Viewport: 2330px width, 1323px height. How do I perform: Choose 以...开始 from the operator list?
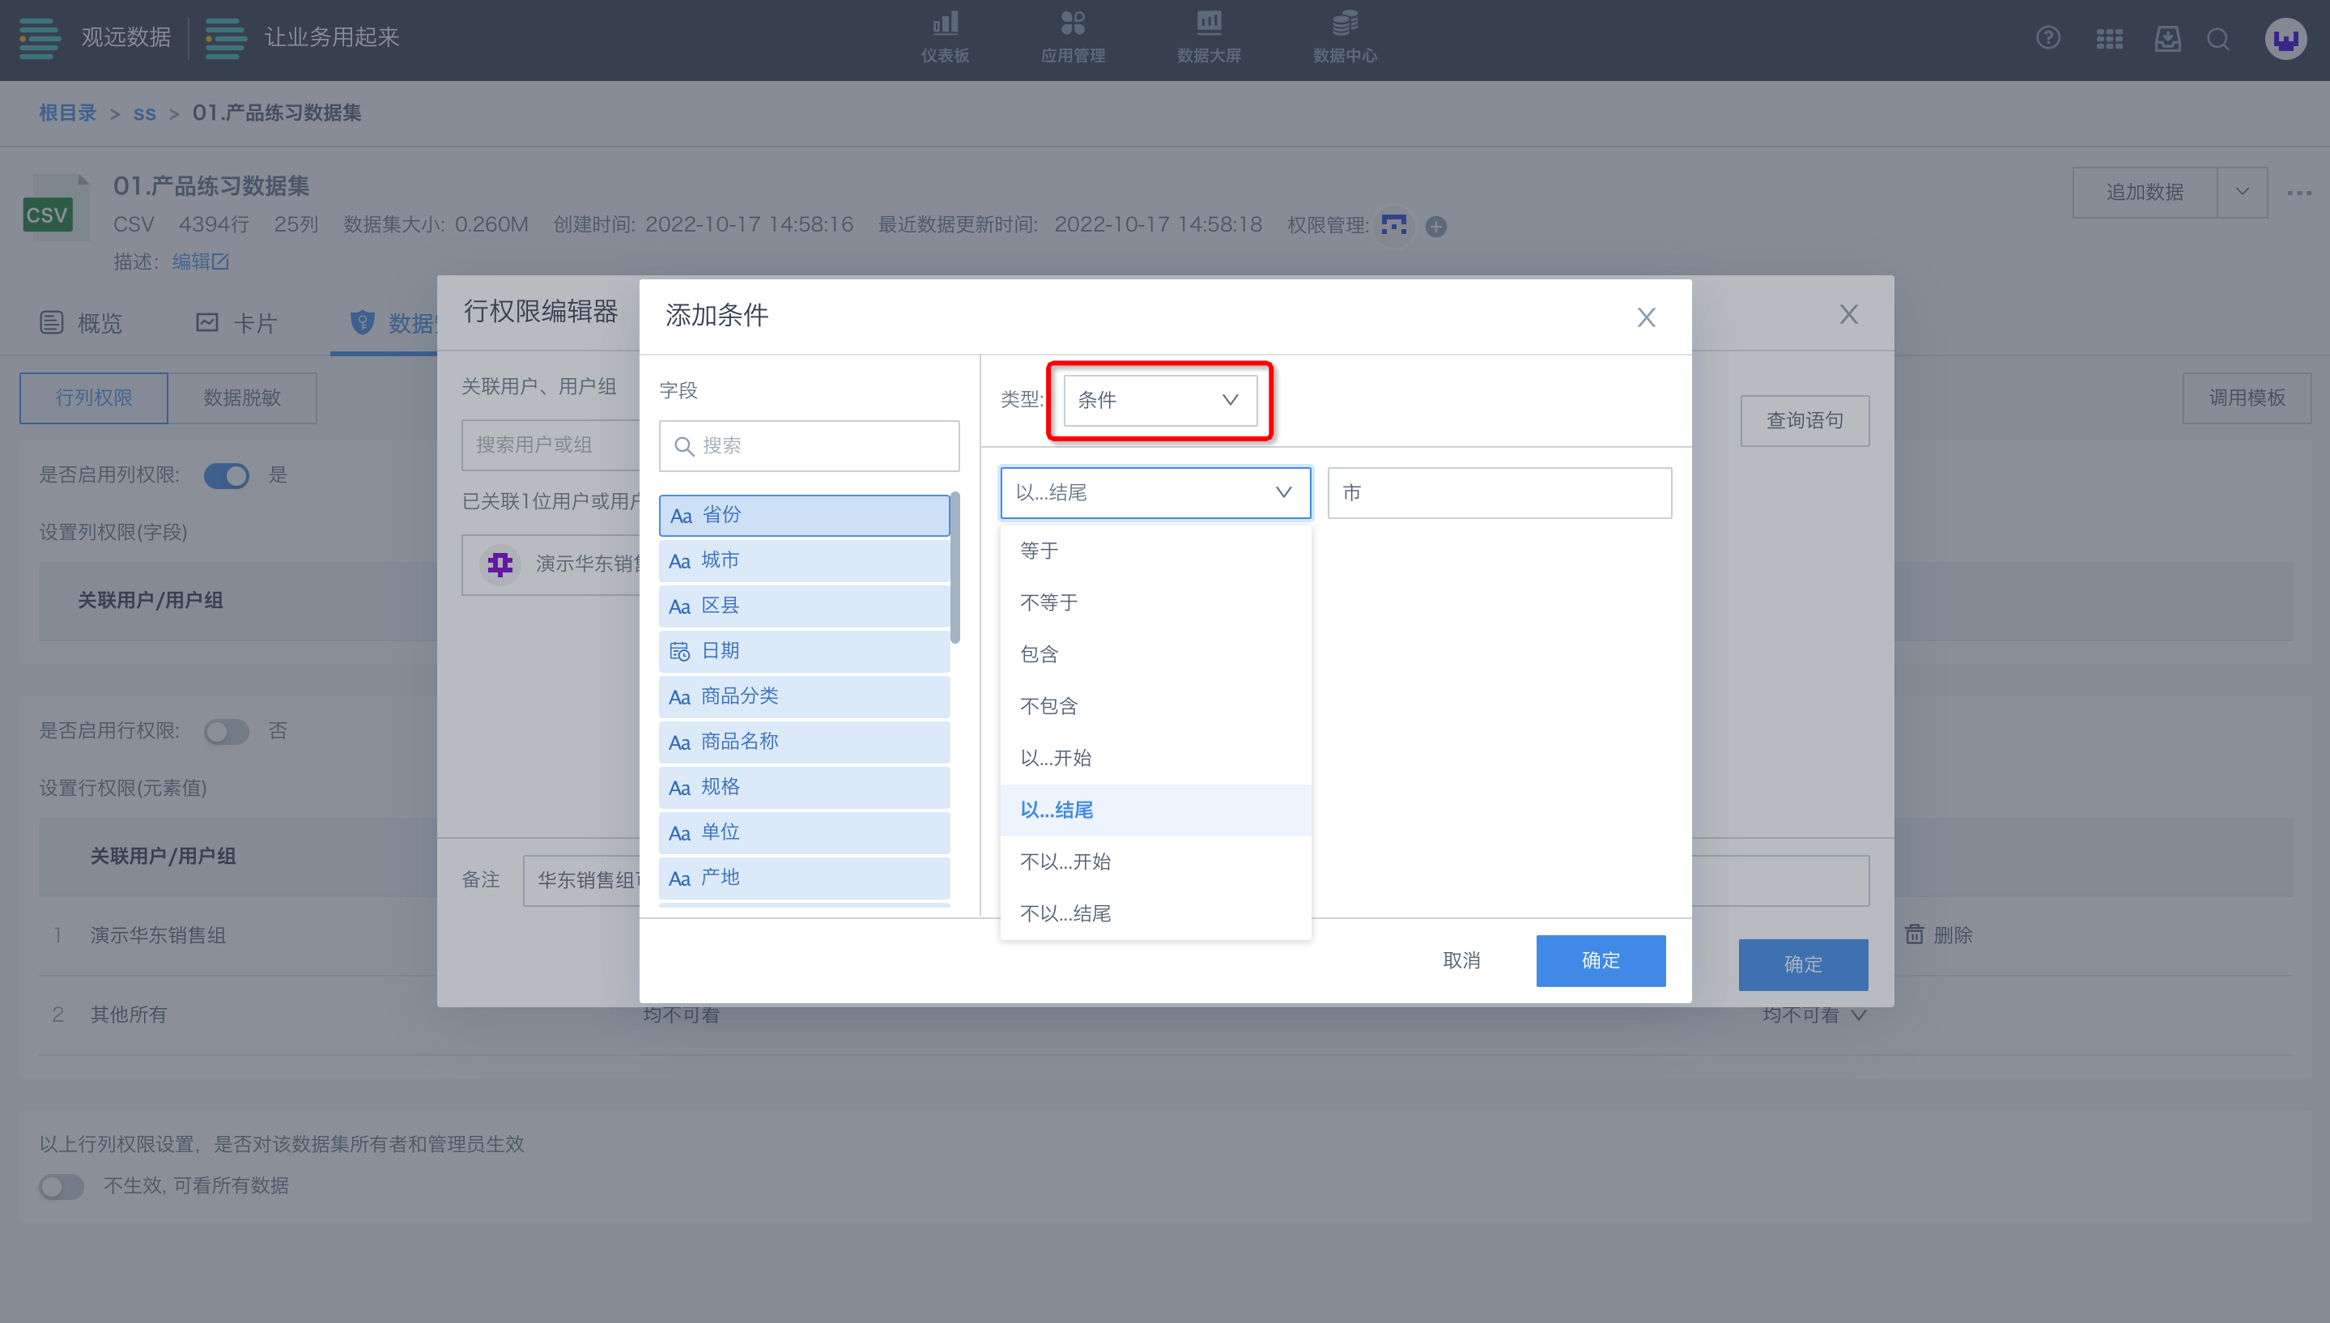click(1155, 758)
